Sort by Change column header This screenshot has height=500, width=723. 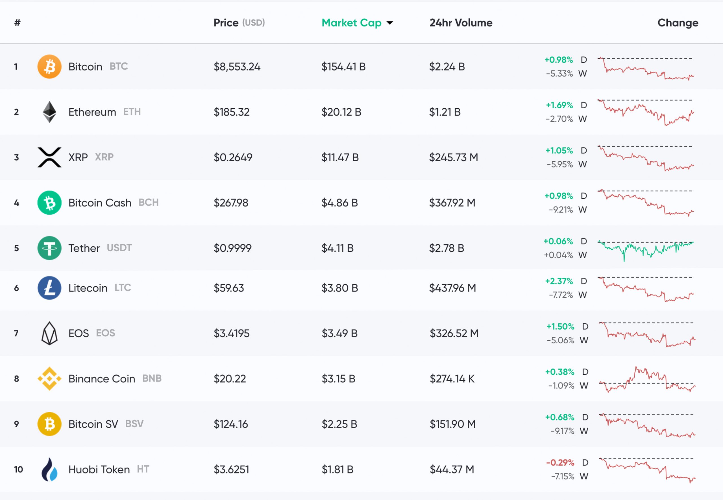point(678,23)
